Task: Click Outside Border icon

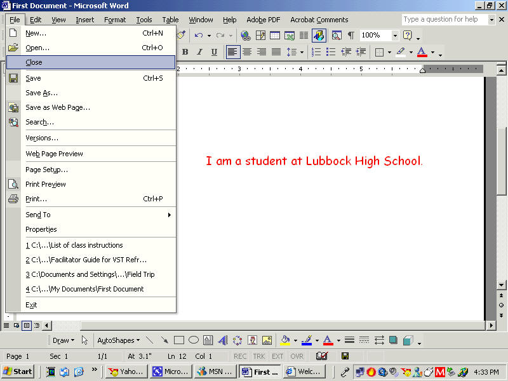Action: click(379, 52)
